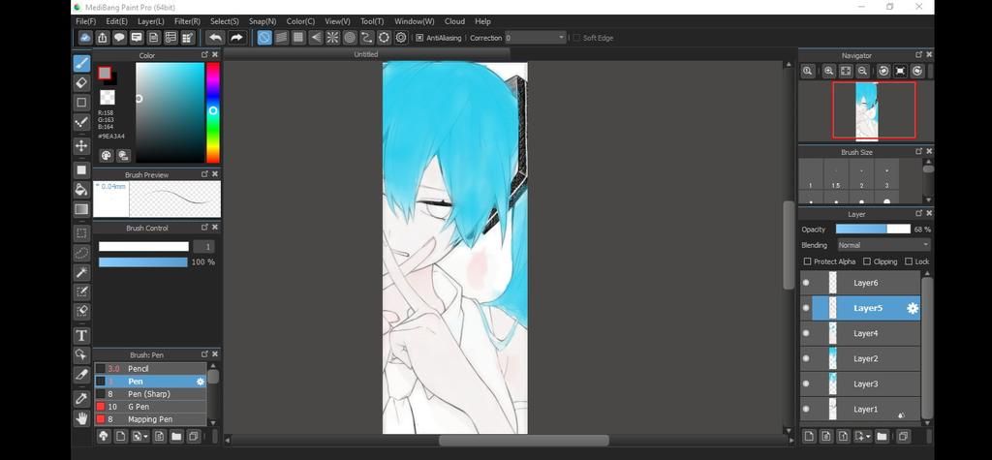The width and height of the screenshot is (992, 460).
Task: Select the rectangular Select tool
Action: (81, 232)
